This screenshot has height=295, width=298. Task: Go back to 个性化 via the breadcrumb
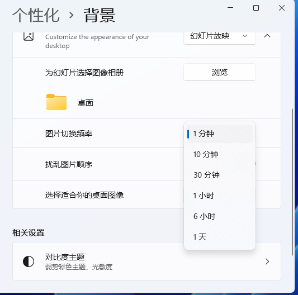pos(36,15)
